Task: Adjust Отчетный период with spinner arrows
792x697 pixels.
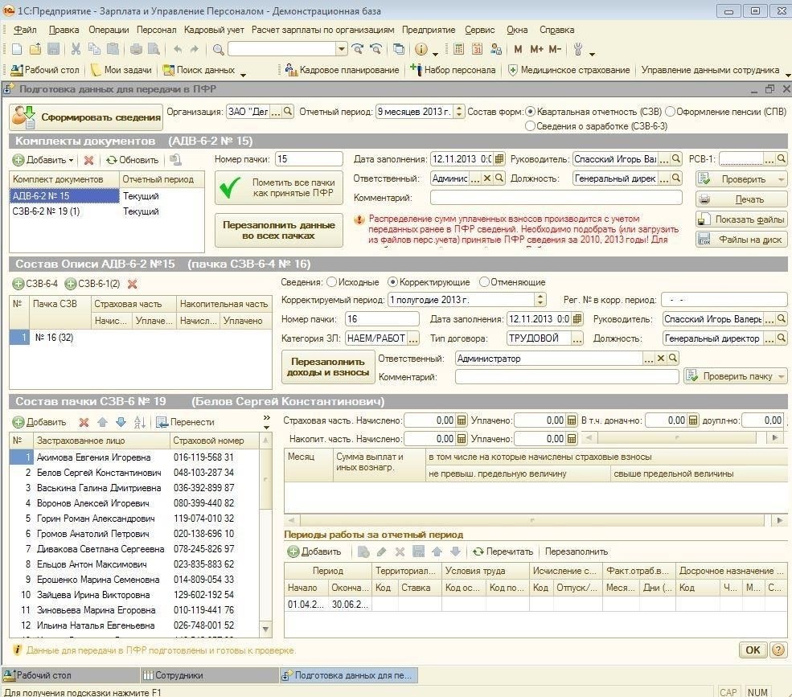Action: pos(458,112)
